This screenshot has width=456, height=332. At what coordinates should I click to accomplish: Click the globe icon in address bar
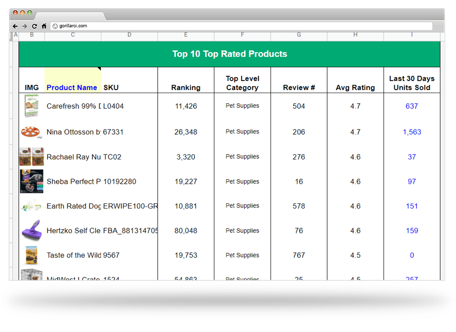tap(55, 26)
